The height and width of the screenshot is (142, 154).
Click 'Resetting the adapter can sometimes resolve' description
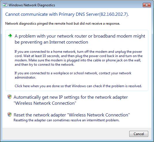pos(66,120)
